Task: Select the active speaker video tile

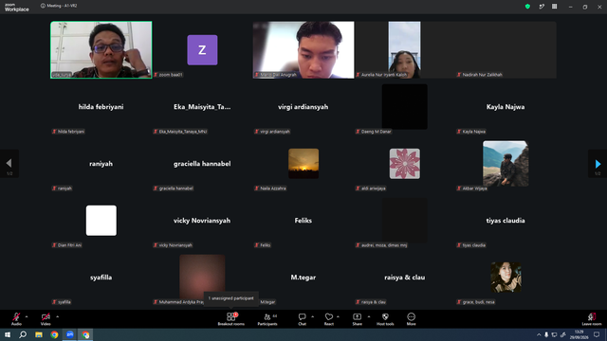Action: [101, 50]
